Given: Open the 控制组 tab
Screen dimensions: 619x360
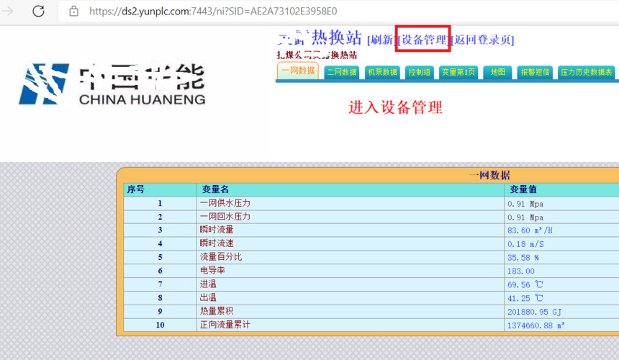Looking at the screenshot, I should pos(419,72).
